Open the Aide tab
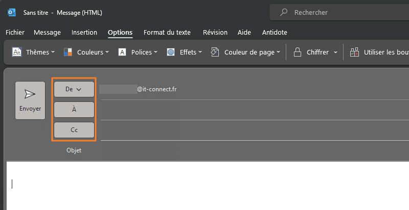Image resolution: width=409 pixels, height=210 pixels. (244, 33)
